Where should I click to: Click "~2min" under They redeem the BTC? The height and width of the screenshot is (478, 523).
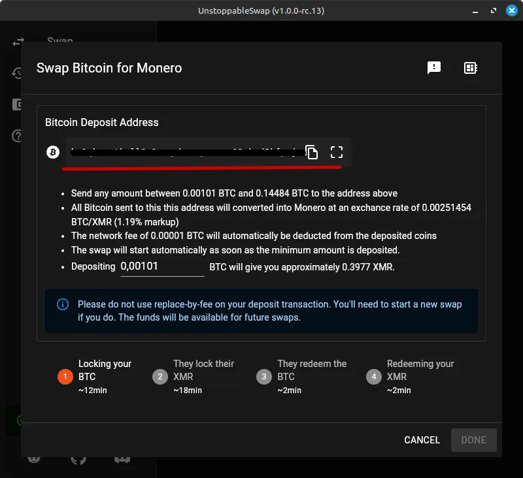coord(289,390)
